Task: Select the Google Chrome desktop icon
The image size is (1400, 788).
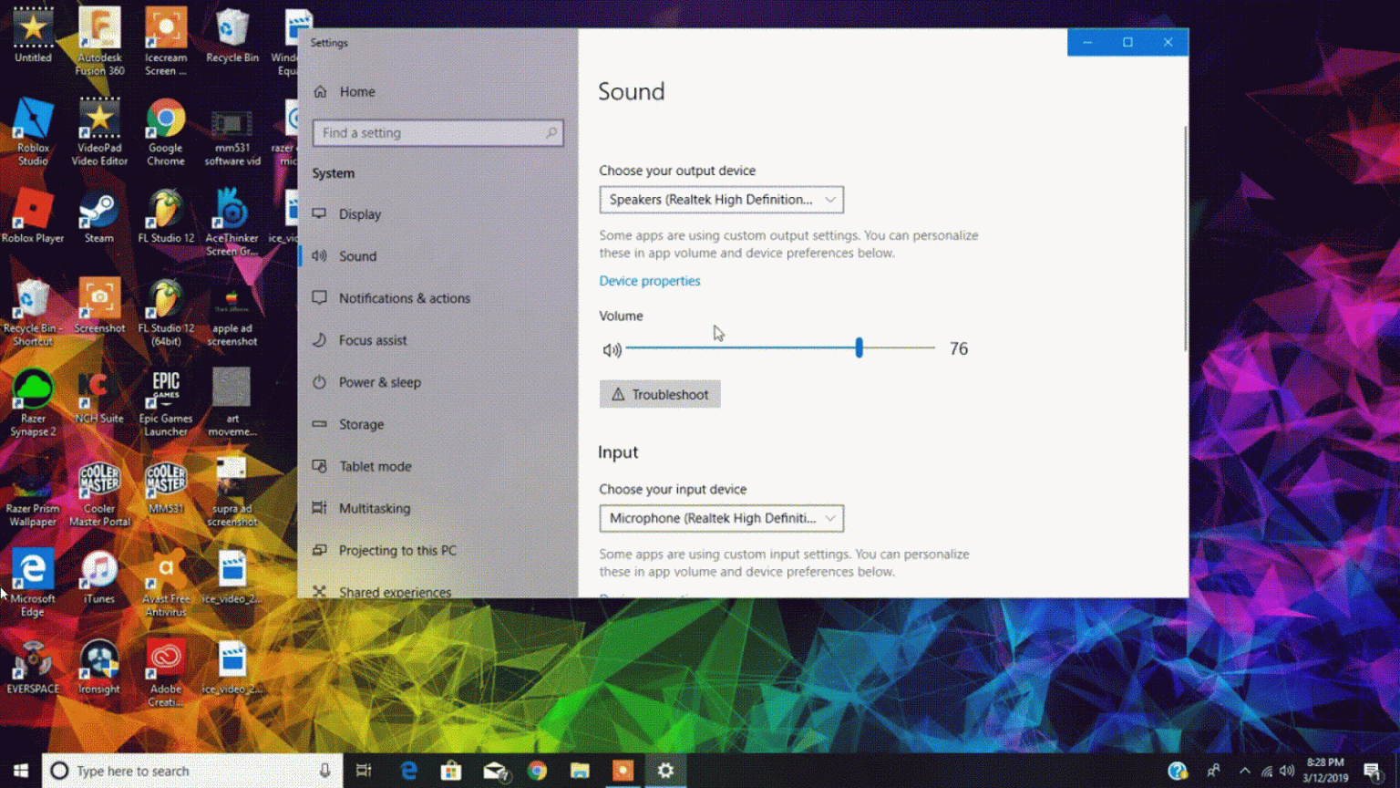Action: pos(166,132)
